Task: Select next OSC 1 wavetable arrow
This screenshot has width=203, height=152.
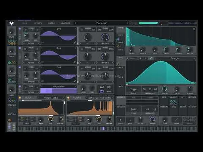Action: tap(76, 29)
